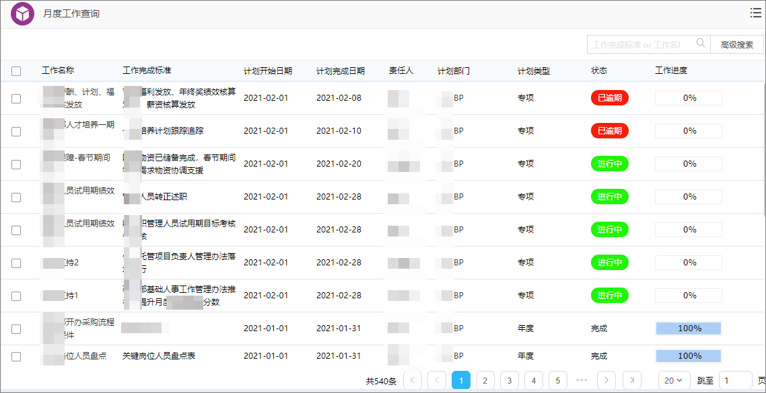Image resolution: width=766 pixels, height=393 pixels.
Task: Select page 5 in the pagination
Action: click(557, 380)
